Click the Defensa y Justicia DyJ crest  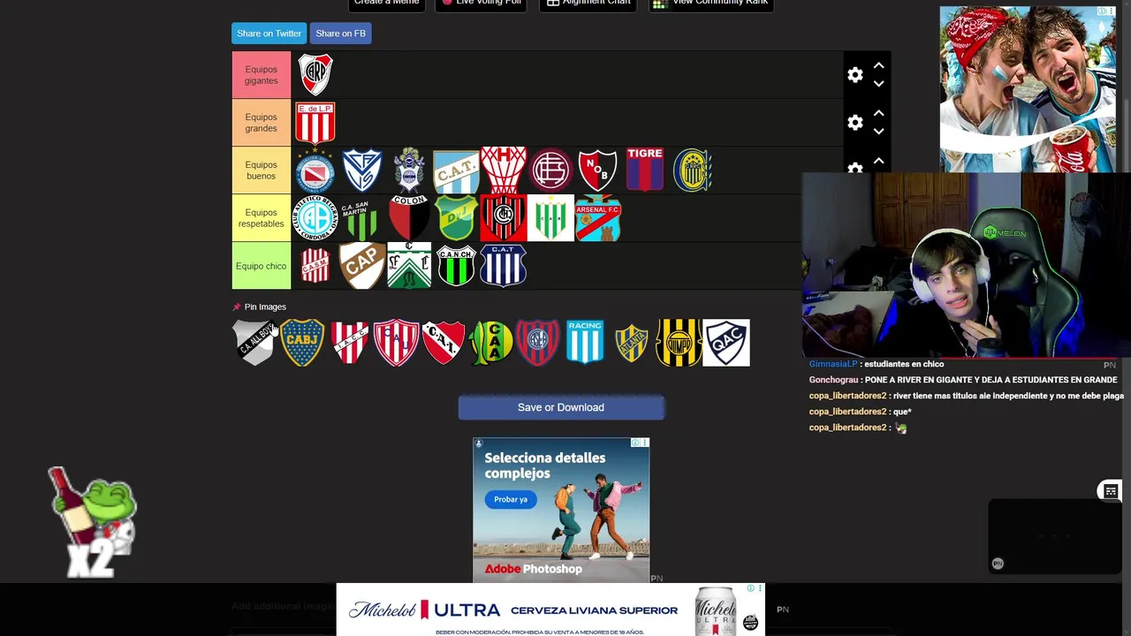coord(457,218)
